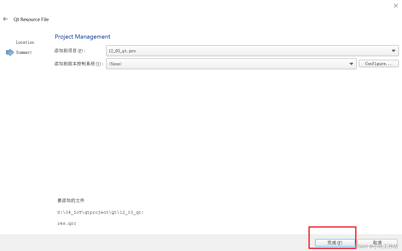Click the 完成(F) finish button
This screenshot has width=402, height=251.
335,243
